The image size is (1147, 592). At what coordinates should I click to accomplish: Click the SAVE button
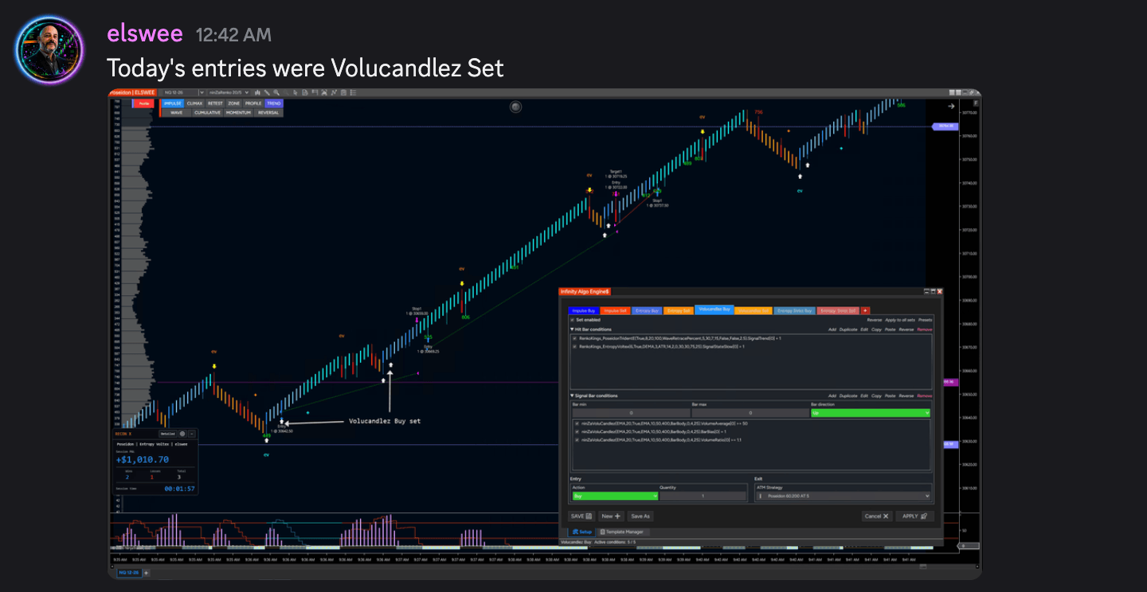click(581, 516)
